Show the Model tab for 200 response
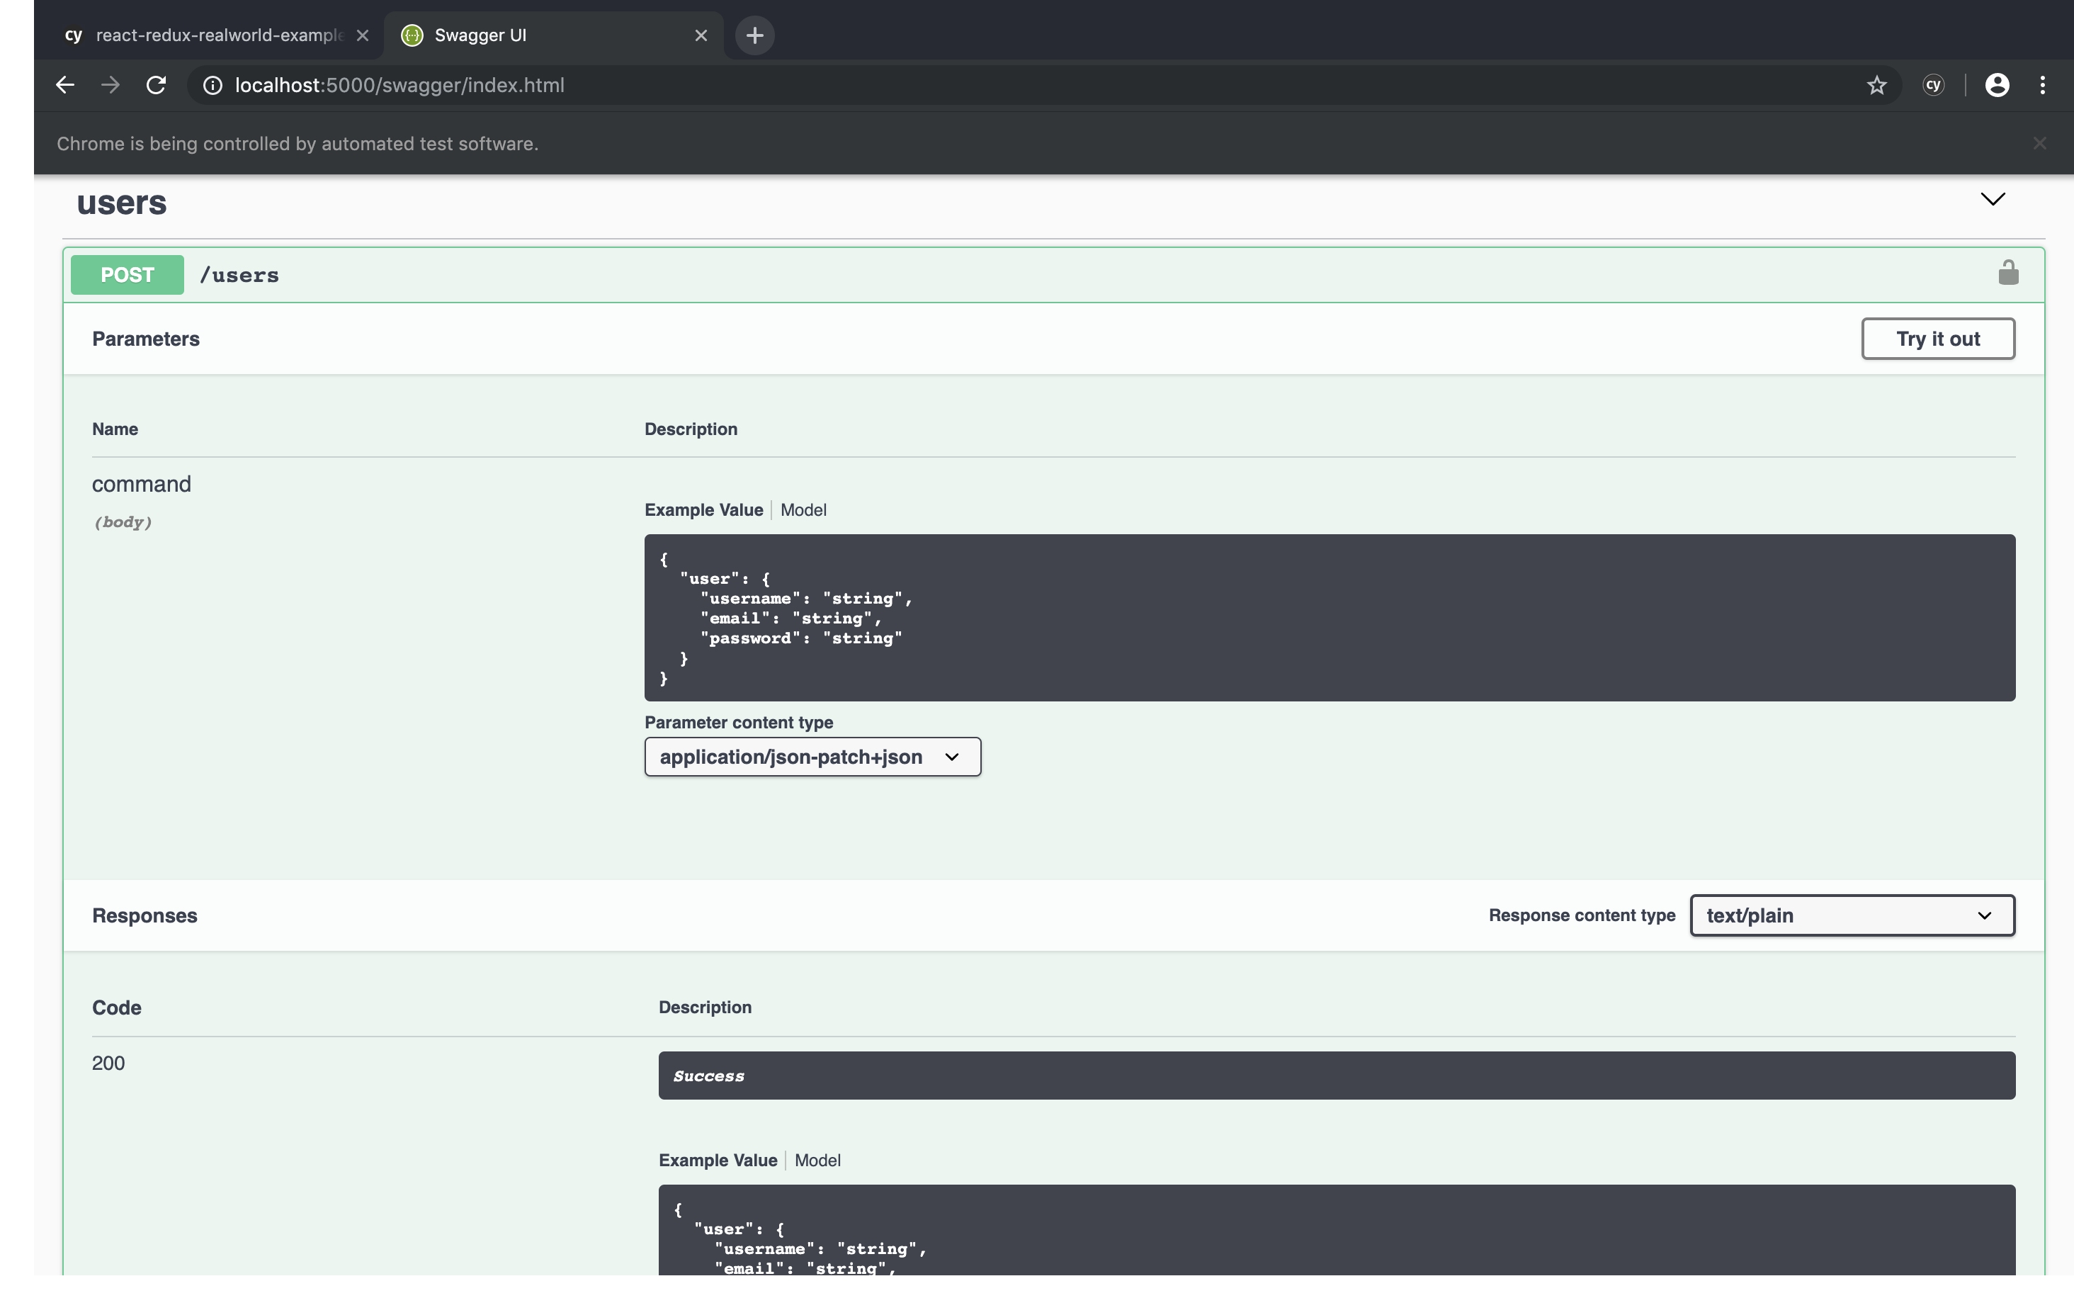The image size is (2074, 1315). [817, 1161]
